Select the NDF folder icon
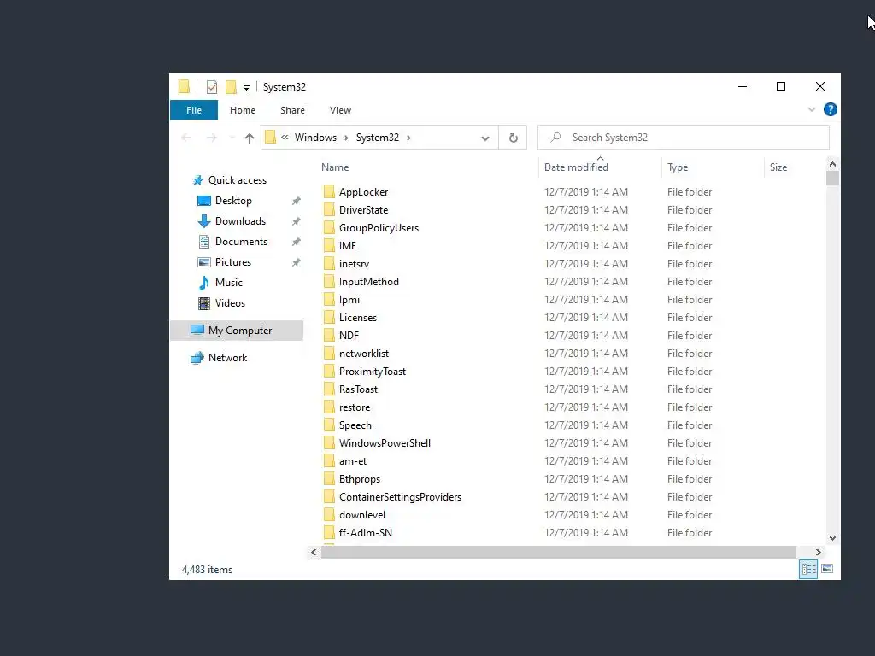This screenshot has width=875, height=656. pos(329,335)
